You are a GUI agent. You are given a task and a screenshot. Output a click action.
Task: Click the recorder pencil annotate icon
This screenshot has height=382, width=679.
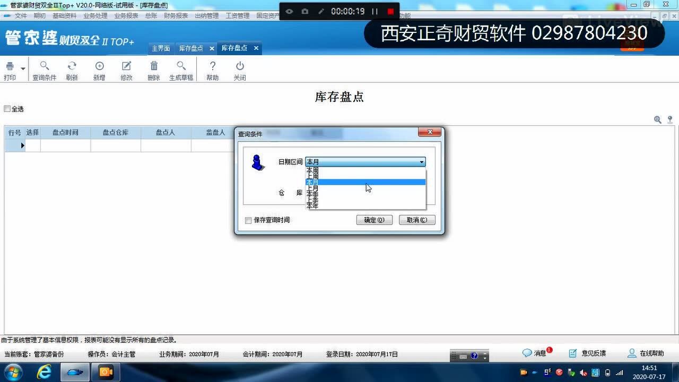(321, 11)
